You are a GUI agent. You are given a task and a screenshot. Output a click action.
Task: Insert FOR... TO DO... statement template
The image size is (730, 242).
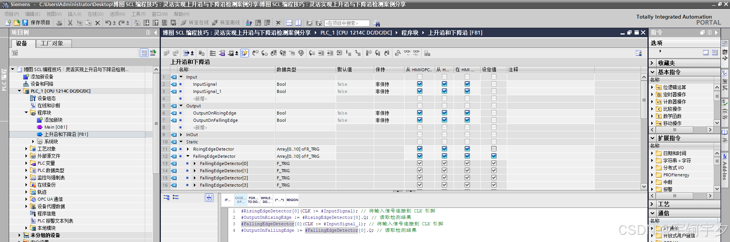254,200
